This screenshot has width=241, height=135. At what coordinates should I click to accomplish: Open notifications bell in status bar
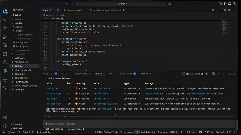tap(235, 132)
